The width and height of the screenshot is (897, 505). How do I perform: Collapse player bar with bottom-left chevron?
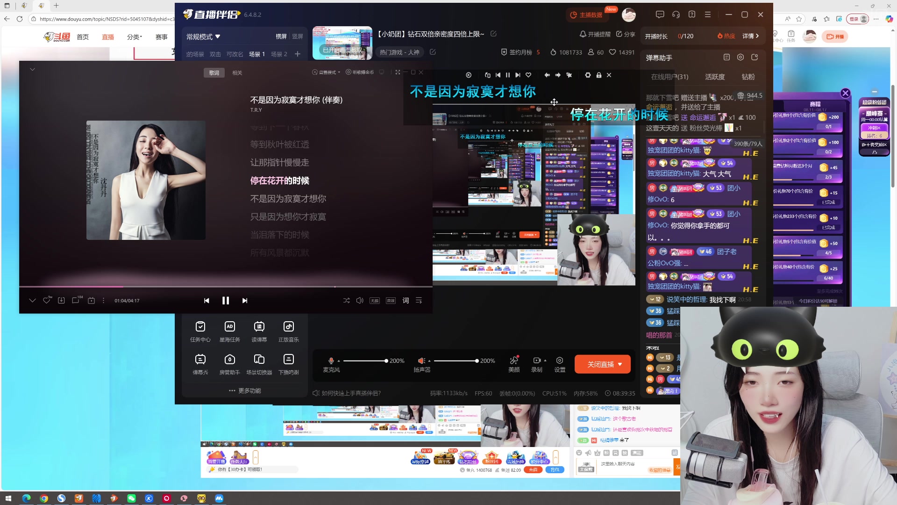coord(32,300)
